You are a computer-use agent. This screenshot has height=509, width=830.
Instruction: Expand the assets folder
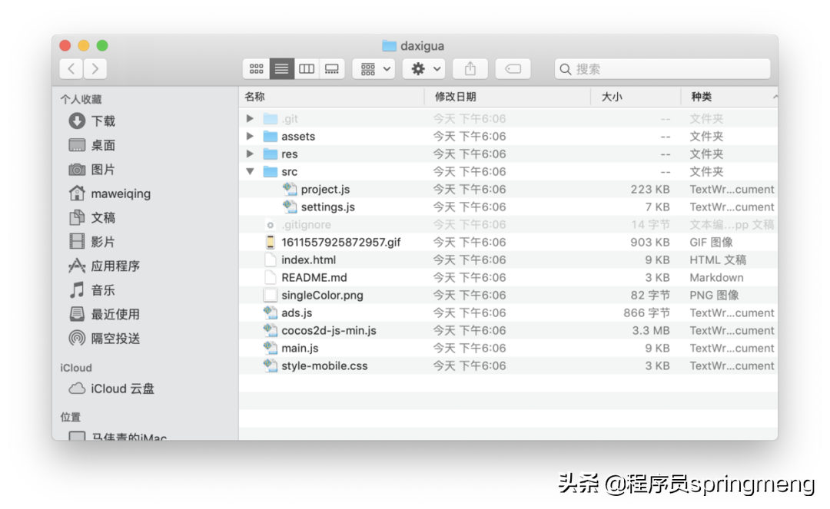click(x=250, y=136)
